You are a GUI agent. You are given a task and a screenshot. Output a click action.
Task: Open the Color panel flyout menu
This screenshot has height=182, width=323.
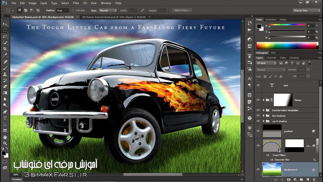pyautogui.click(x=319, y=20)
